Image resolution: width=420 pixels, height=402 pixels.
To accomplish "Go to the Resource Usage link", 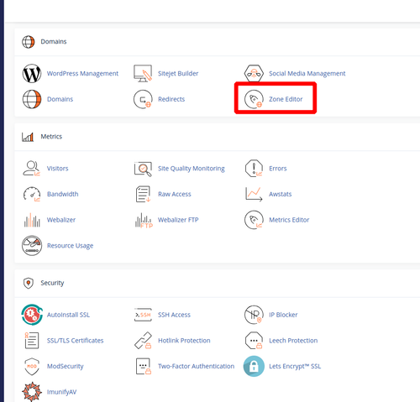I will point(71,246).
